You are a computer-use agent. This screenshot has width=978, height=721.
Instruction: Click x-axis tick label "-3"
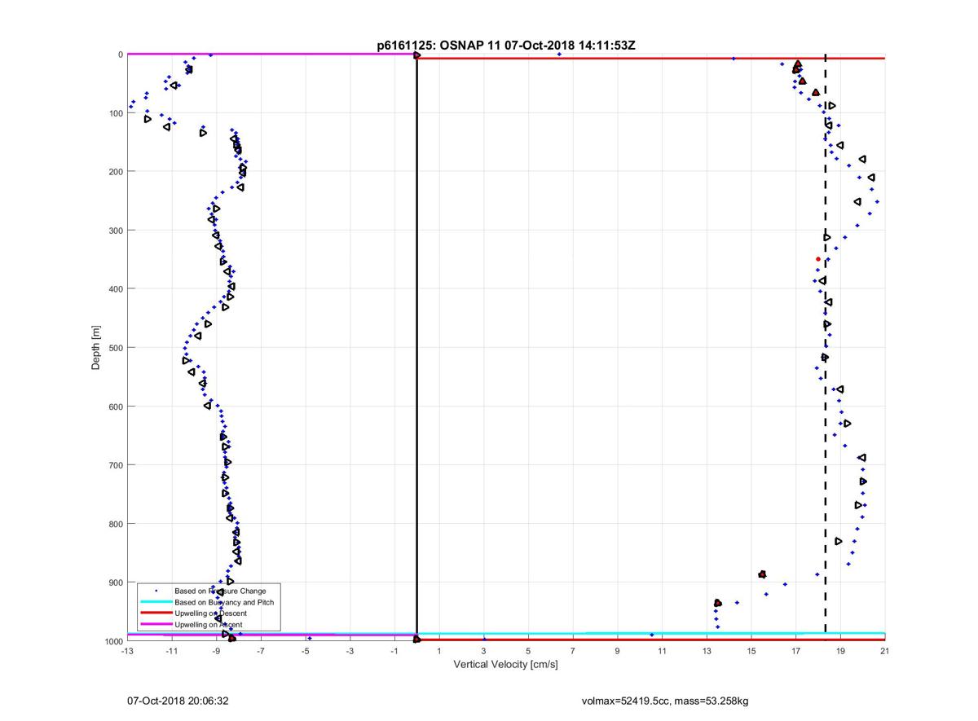(x=350, y=651)
